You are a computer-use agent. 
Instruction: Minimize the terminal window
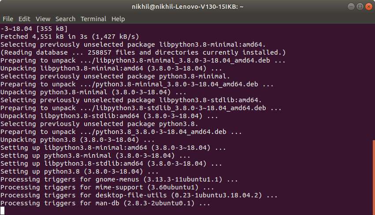pos(351,6)
